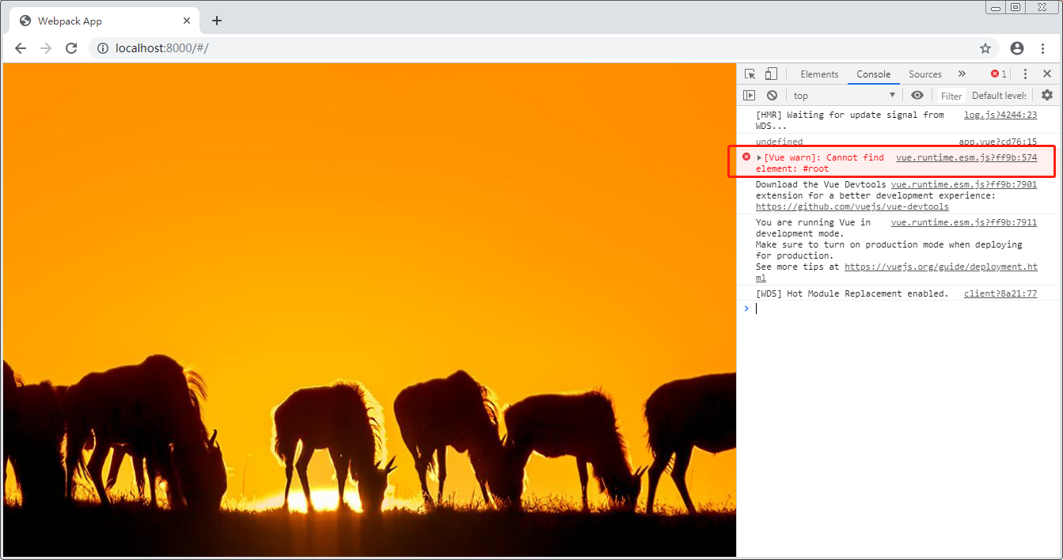Screen dimensions: 1063x560
Task: Open vue.runtime.esm.js?ff9b:574 source link
Action: 966,157
